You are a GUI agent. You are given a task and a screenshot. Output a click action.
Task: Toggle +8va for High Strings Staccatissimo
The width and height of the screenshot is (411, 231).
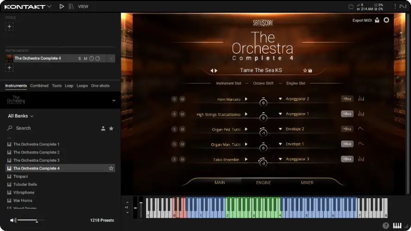click(x=347, y=114)
